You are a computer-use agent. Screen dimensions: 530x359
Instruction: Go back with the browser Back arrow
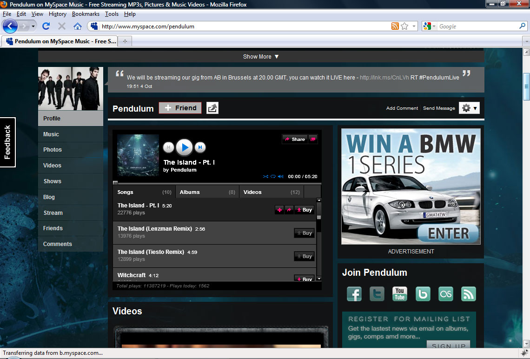10,26
